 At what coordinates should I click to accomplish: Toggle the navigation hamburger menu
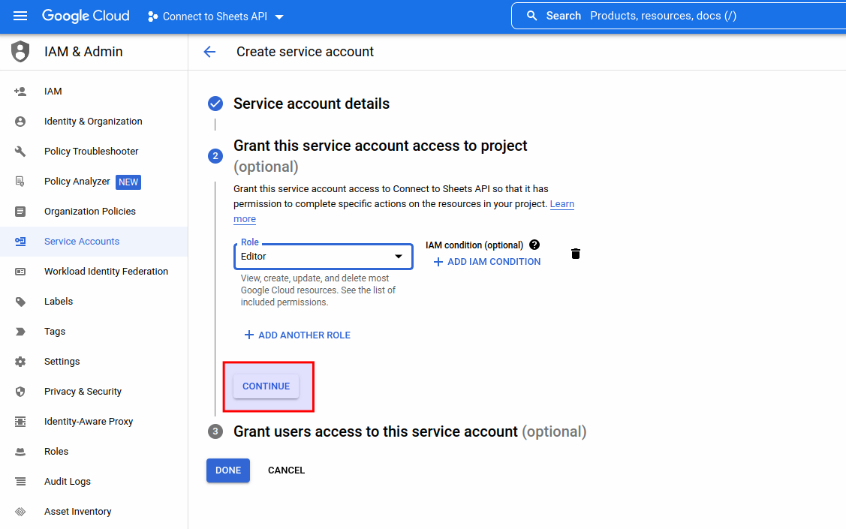point(20,16)
